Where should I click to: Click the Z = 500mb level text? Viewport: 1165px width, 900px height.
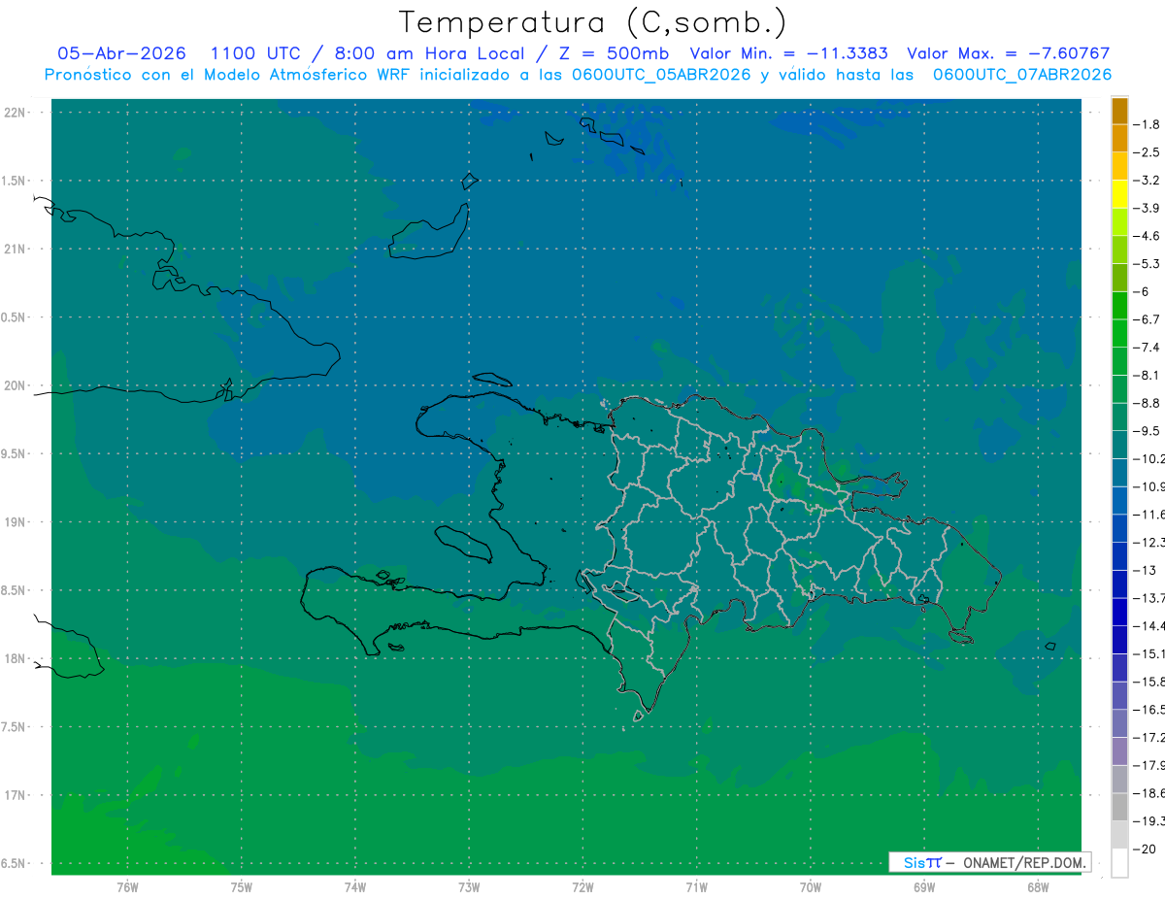pyautogui.click(x=616, y=53)
